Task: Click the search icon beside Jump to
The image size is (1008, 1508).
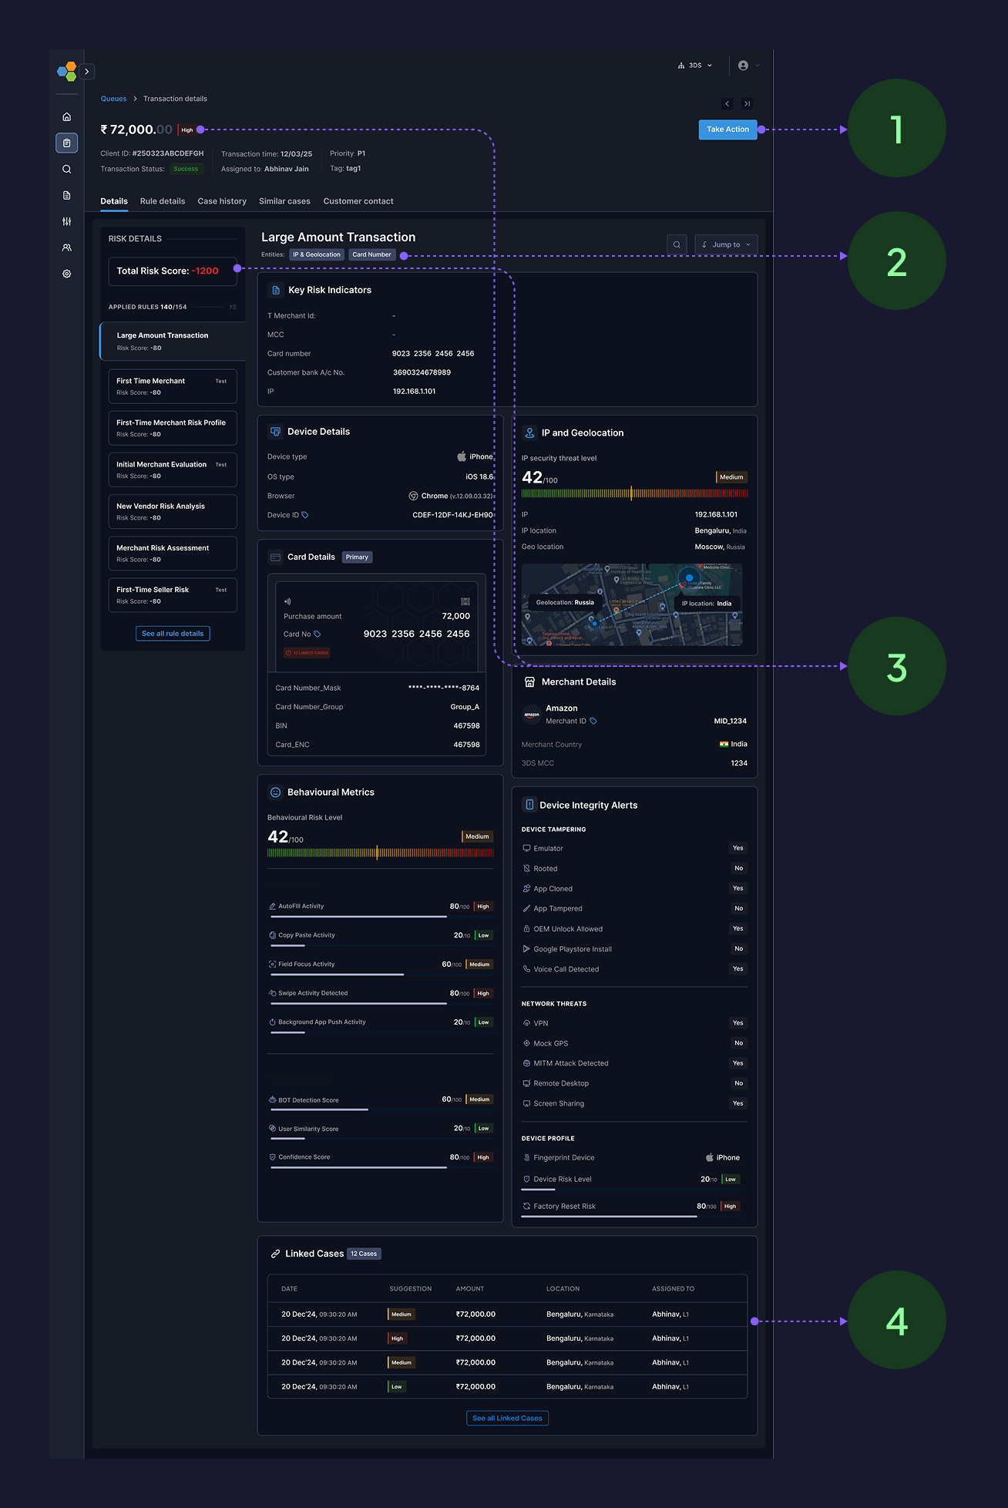Action: click(x=677, y=245)
